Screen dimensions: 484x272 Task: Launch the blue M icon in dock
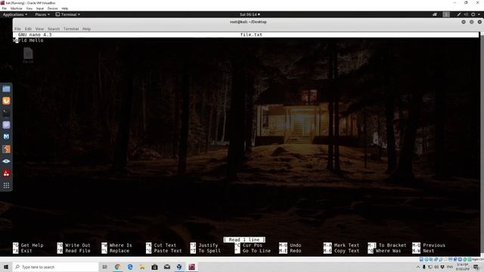pos(6,137)
